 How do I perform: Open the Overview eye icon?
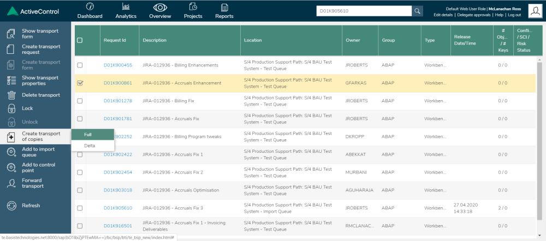pyautogui.click(x=160, y=7)
